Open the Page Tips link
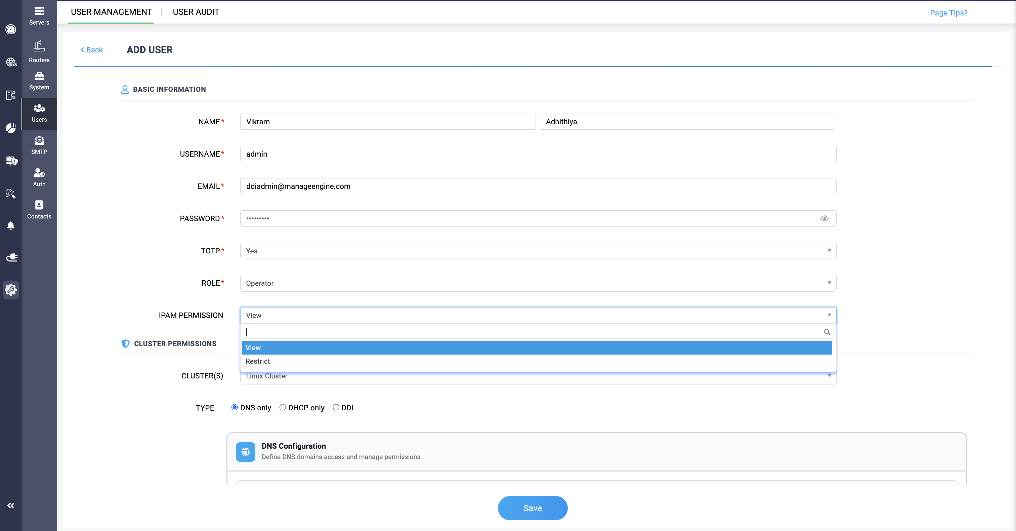 [948, 13]
